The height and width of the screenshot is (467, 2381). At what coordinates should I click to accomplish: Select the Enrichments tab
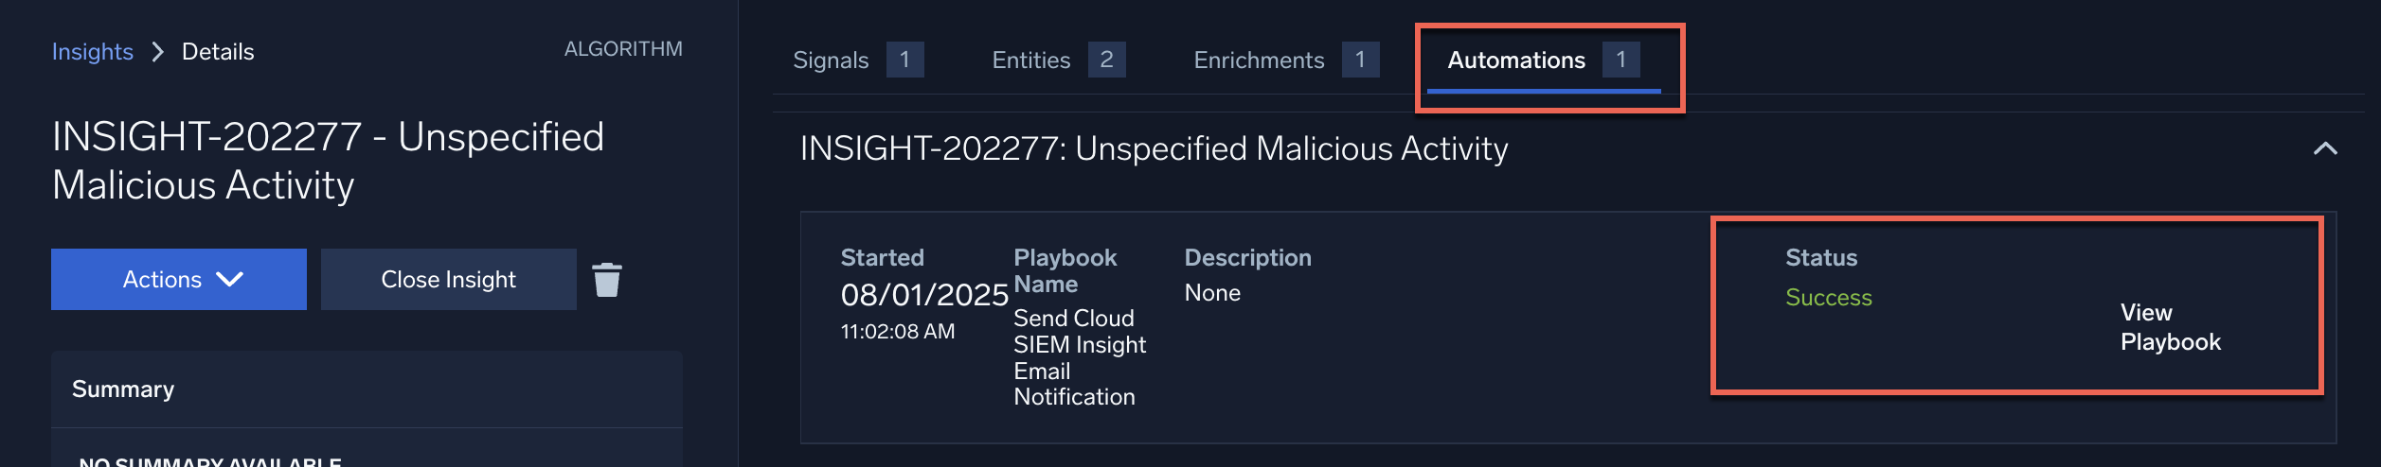point(1259,61)
